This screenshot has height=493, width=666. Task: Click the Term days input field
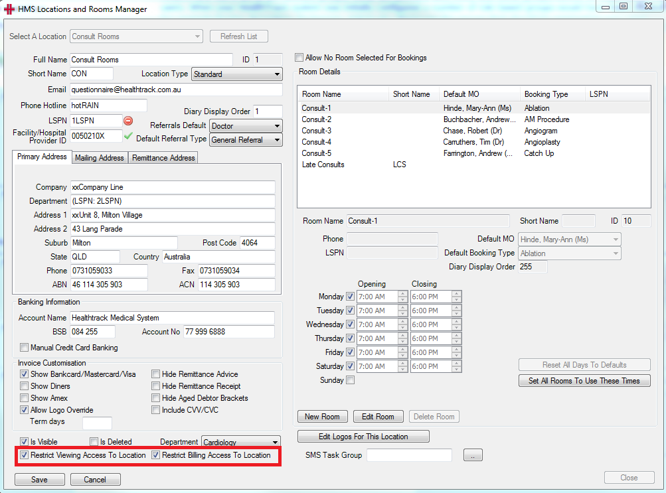click(97, 423)
